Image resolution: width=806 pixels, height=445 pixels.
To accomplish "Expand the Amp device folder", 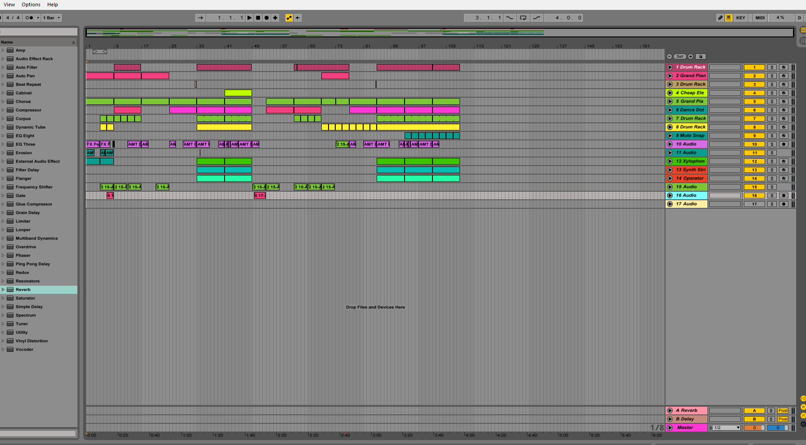I will (x=3, y=50).
